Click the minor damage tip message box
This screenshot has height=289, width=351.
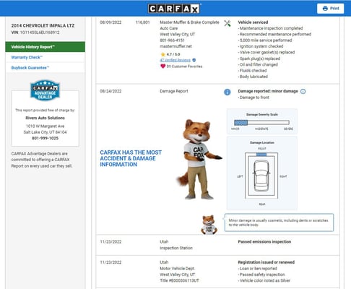click(279, 223)
